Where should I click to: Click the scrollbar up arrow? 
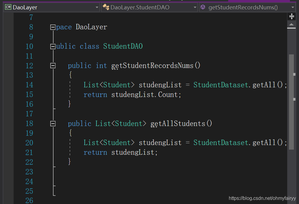point(291,24)
